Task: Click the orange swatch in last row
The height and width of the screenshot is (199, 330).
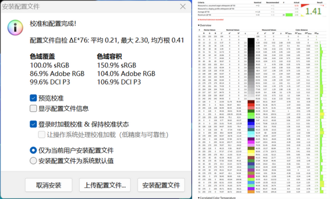Action: pyautogui.click(x=251, y=192)
